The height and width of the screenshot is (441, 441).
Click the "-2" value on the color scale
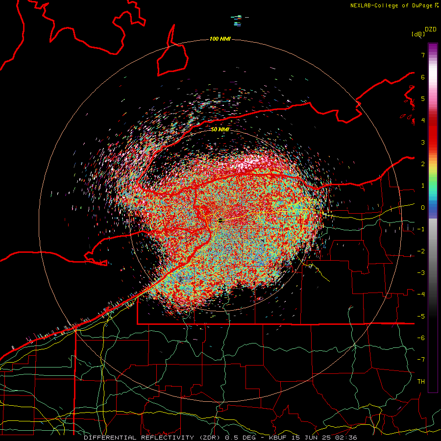[421, 251]
